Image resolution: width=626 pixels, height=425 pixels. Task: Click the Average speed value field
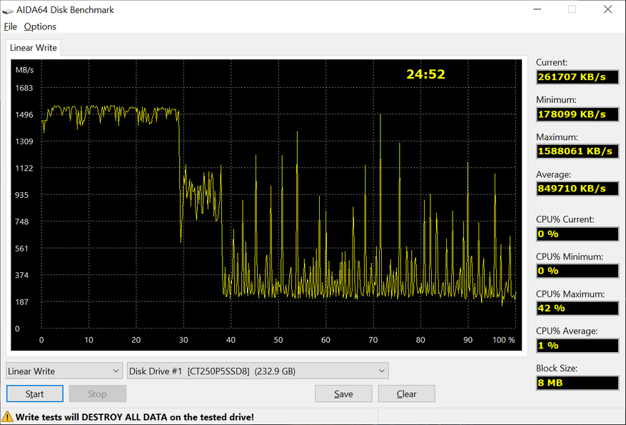(x=577, y=189)
